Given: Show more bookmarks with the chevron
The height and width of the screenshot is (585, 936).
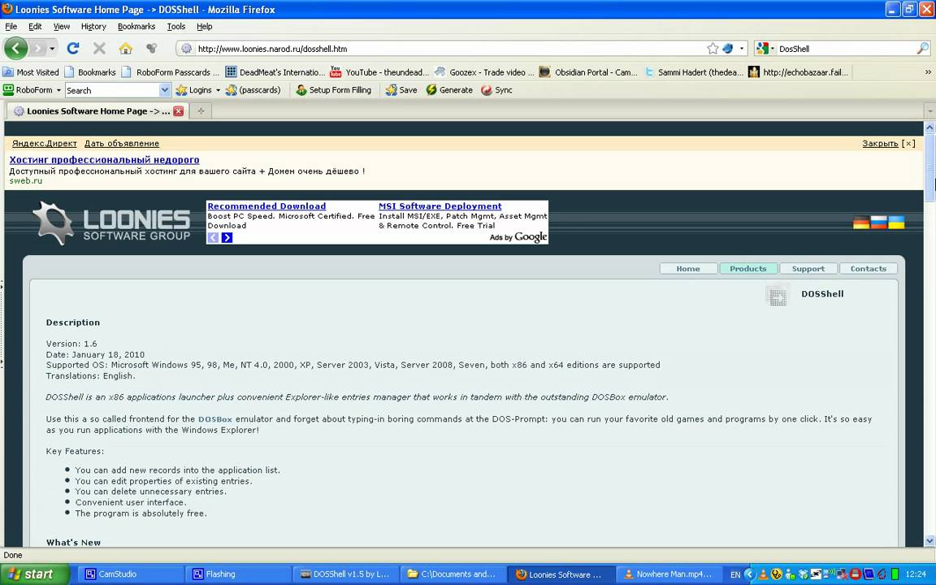Looking at the screenshot, I should [928, 72].
